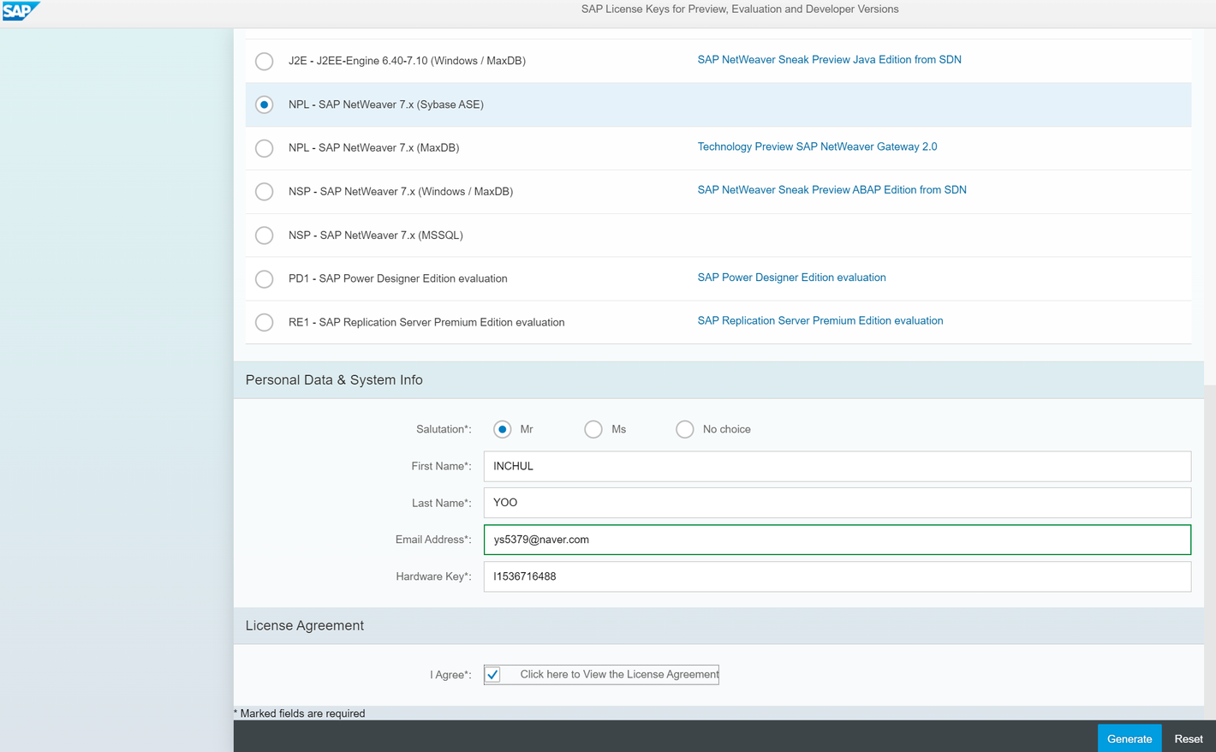Click the 'Marked fields are required' note
This screenshot has width=1216, height=752.
click(x=300, y=713)
